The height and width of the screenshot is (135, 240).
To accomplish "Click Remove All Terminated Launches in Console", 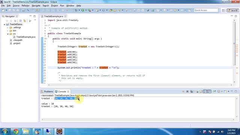I will tap(192, 91).
